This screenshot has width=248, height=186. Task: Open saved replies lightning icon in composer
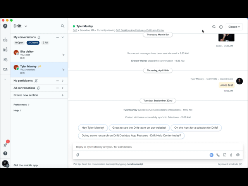click(78, 155)
